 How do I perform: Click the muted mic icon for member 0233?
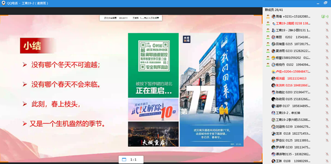(327, 51)
